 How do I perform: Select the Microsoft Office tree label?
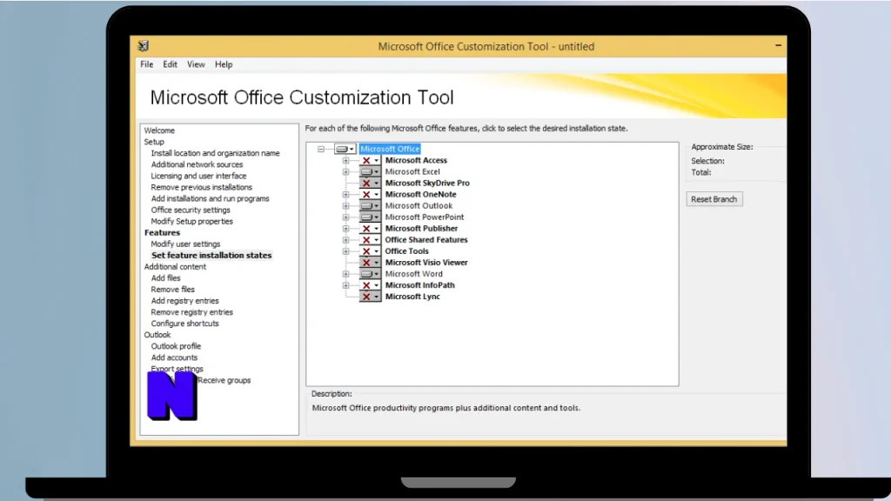390,149
